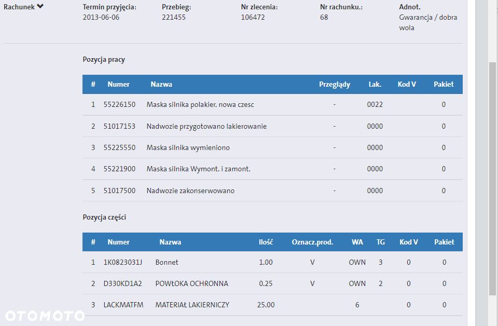Click the Lak. column header
498x326 pixels.
375,84
